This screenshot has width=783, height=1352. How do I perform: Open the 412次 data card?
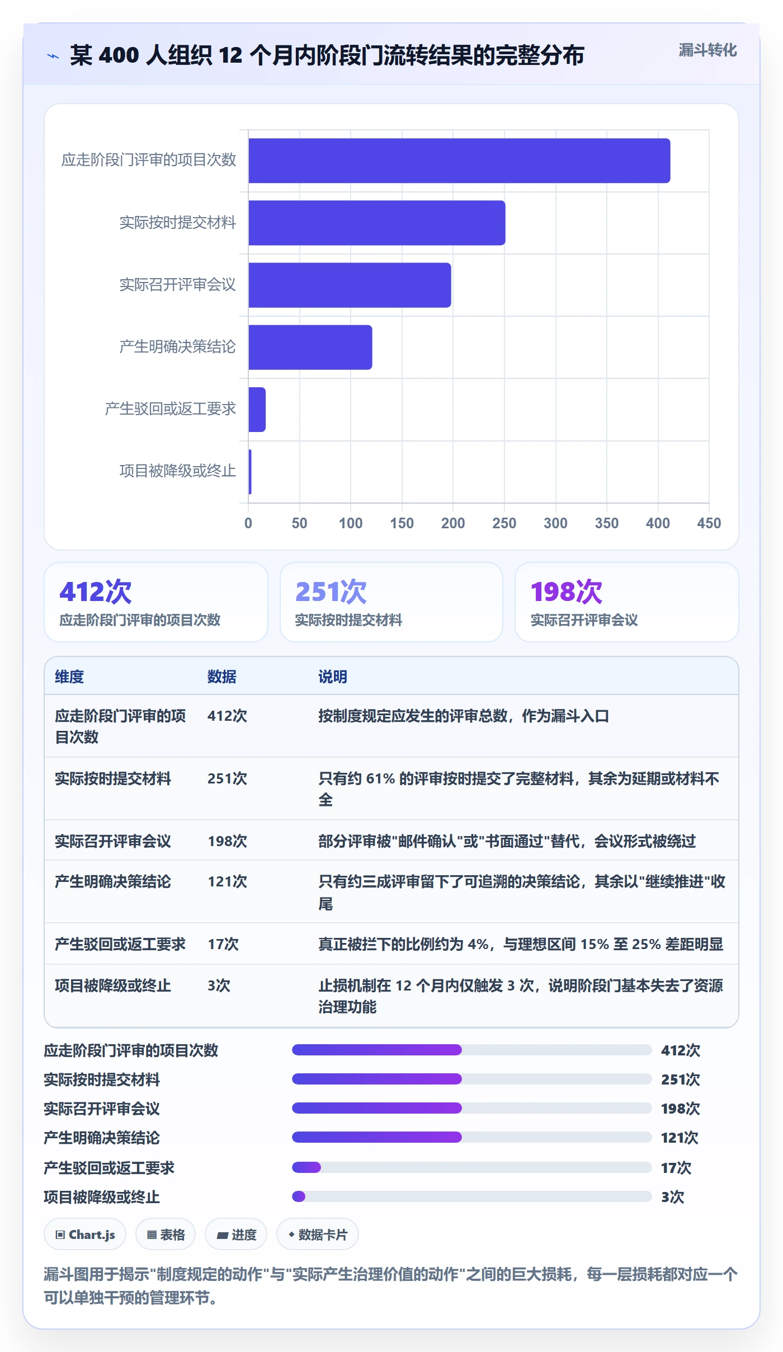[156, 602]
